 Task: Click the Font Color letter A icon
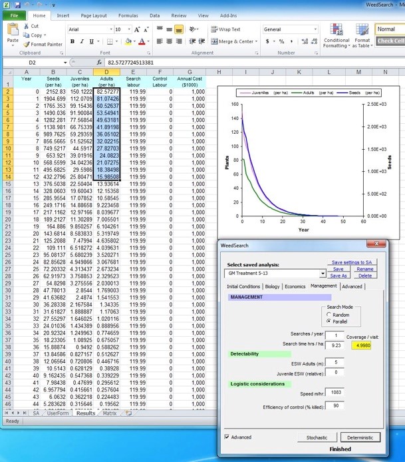click(142, 41)
